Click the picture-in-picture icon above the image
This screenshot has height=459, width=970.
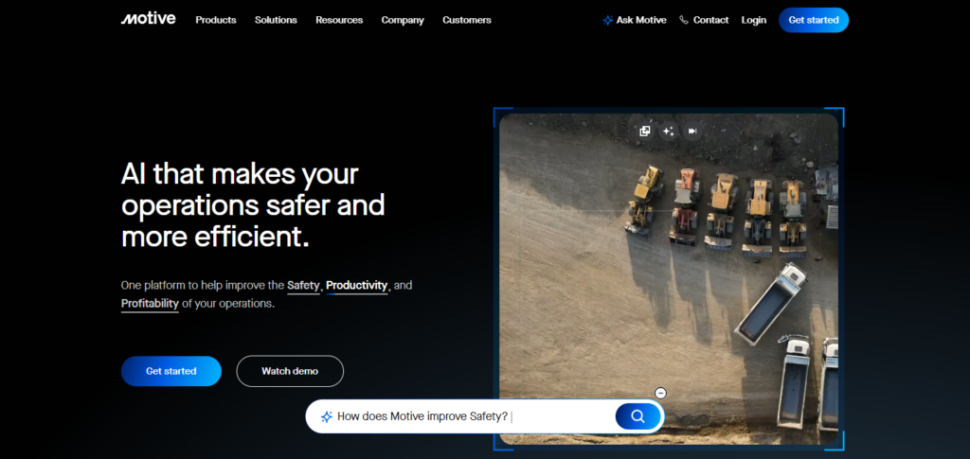(645, 132)
